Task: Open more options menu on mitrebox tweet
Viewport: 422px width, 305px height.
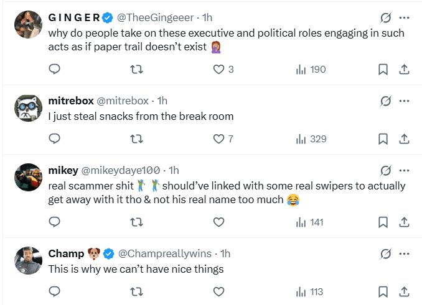Action: pos(404,101)
